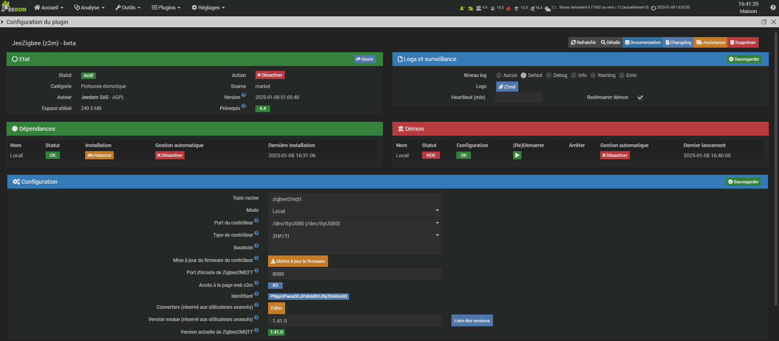Image resolution: width=779 pixels, height=341 pixels.
Task: Click the Jeedom logo in top-left
Action: point(14,7)
